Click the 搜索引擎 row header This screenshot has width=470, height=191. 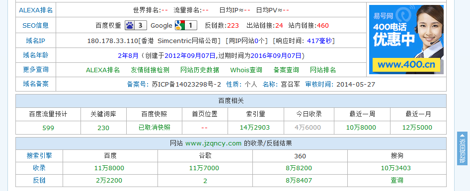pos(39,155)
